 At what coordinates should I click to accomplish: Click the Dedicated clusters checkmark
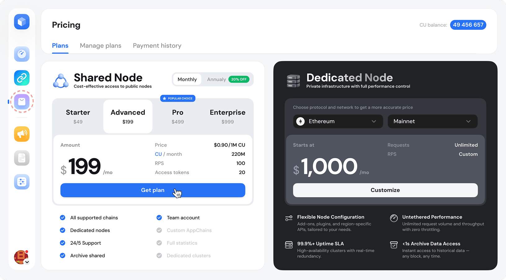[x=159, y=256]
